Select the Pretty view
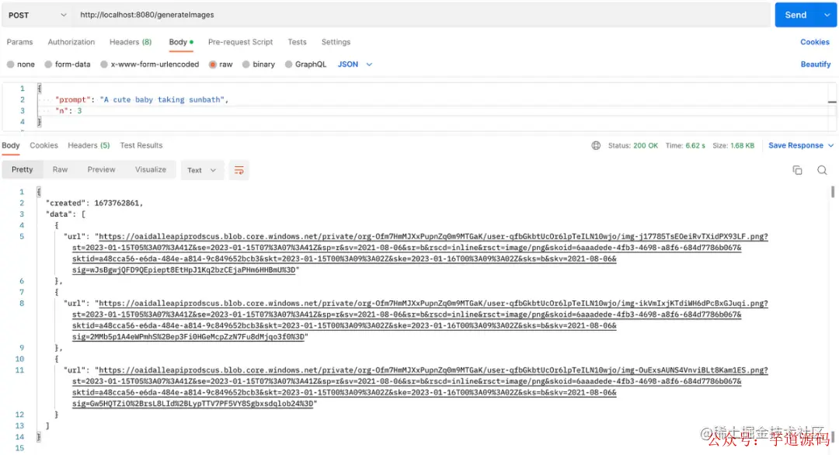 (22, 169)
